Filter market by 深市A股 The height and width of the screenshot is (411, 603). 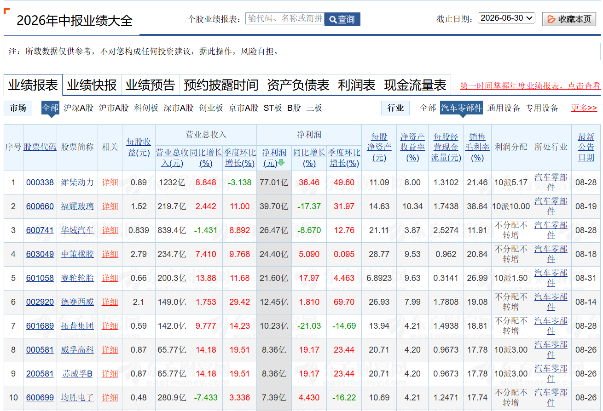tap(179, 108)
